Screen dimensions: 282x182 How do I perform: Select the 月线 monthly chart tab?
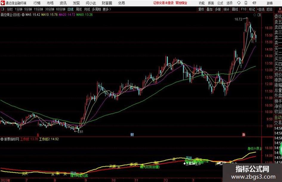pyautogui.click(x=87, y=9)
